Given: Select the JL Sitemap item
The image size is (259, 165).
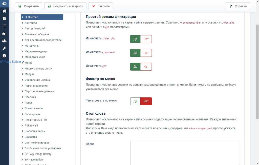Looking at the screenshot, I should [42, 17].
